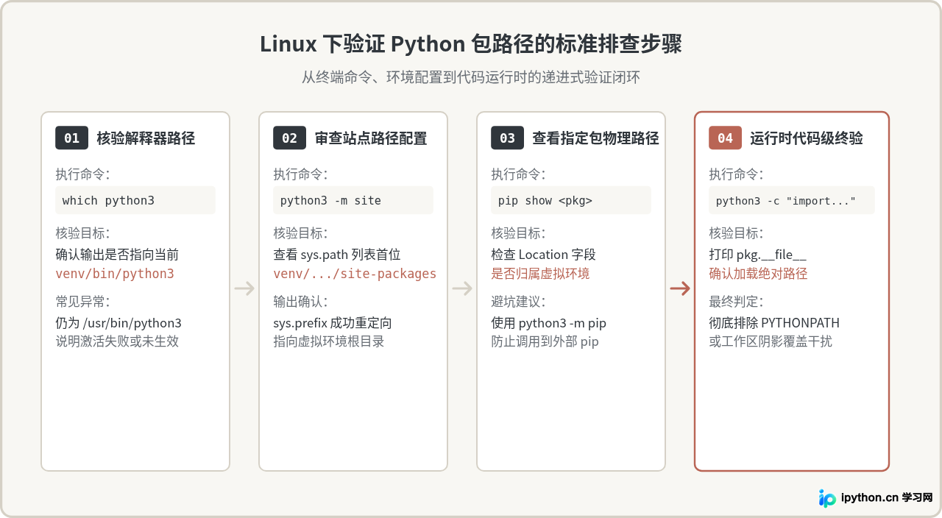This screenshot has height=518, width=942.
Task: Click heading '核验解释器路径'
Action: coord(146,138)
